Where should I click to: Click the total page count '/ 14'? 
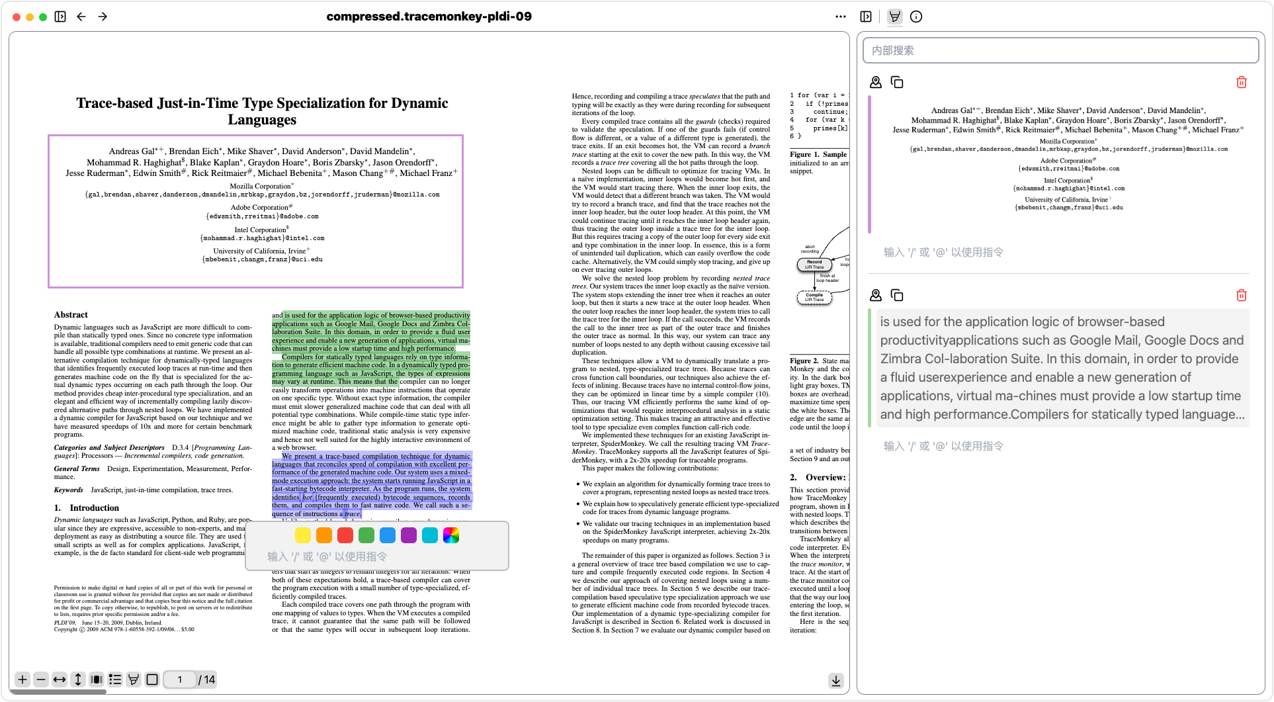click(x=207, y=680)
